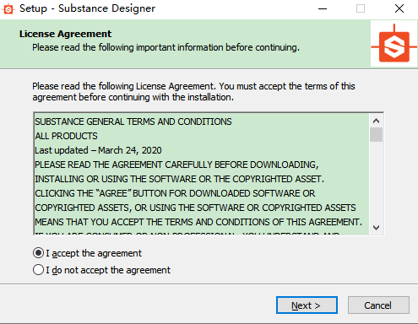Click "Last updated – March 24, 2020" text
The height and width of the screenshot is (324, 418).
coord(98,150)
